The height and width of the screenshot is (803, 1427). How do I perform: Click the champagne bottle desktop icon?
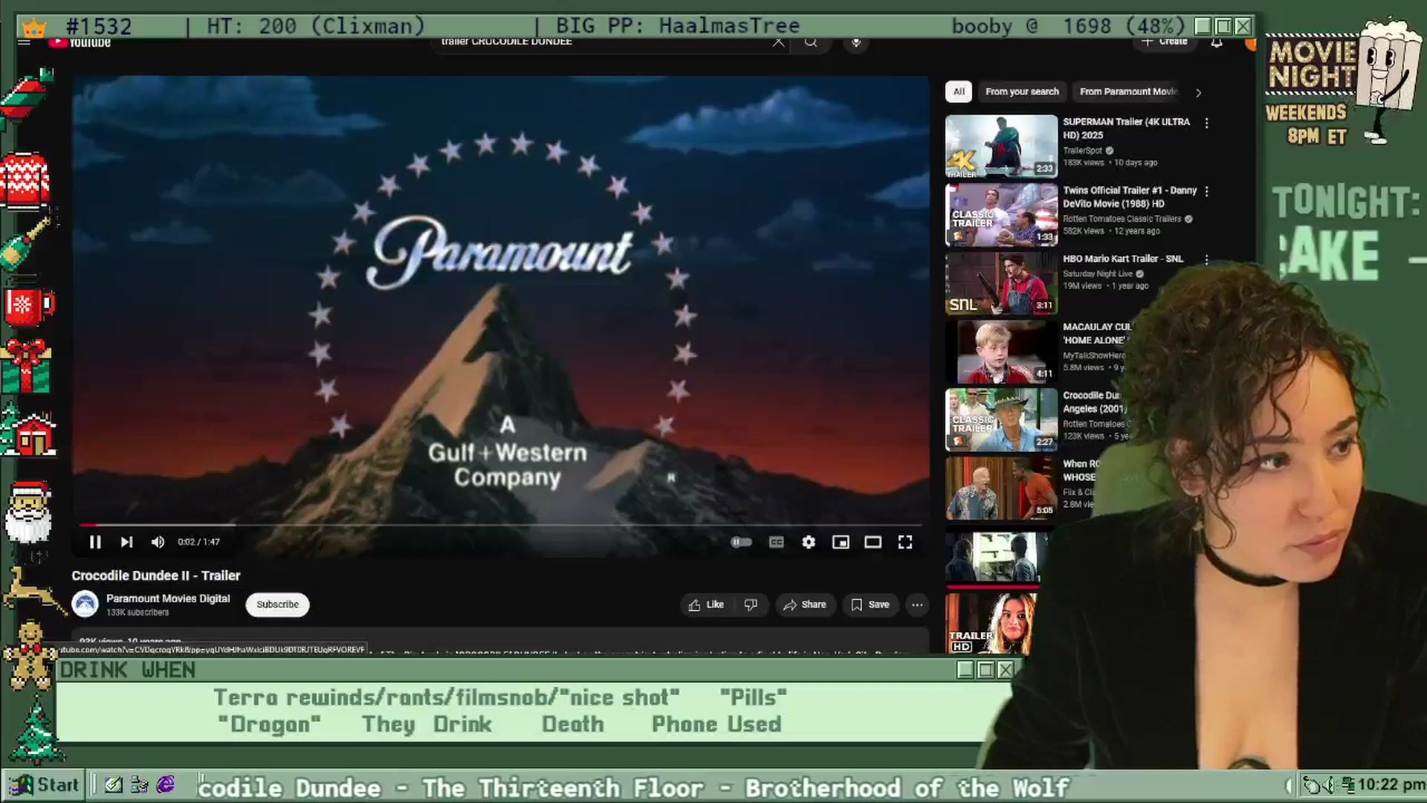[27, 243]
